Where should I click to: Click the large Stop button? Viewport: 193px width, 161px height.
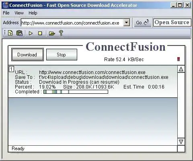[x=62, y=55]
